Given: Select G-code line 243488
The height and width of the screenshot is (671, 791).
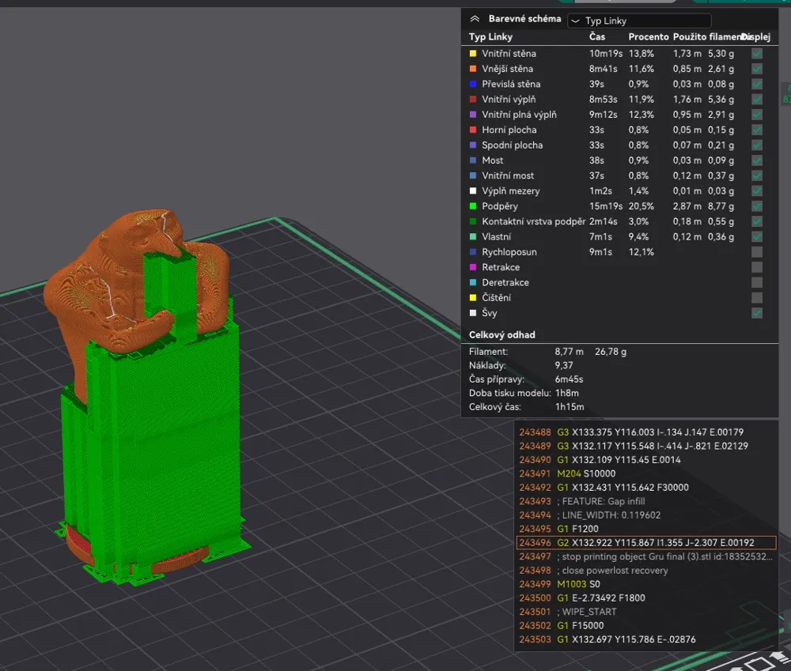Looking at the screenshot, I should pyautogui.click(x=645, y=432).
